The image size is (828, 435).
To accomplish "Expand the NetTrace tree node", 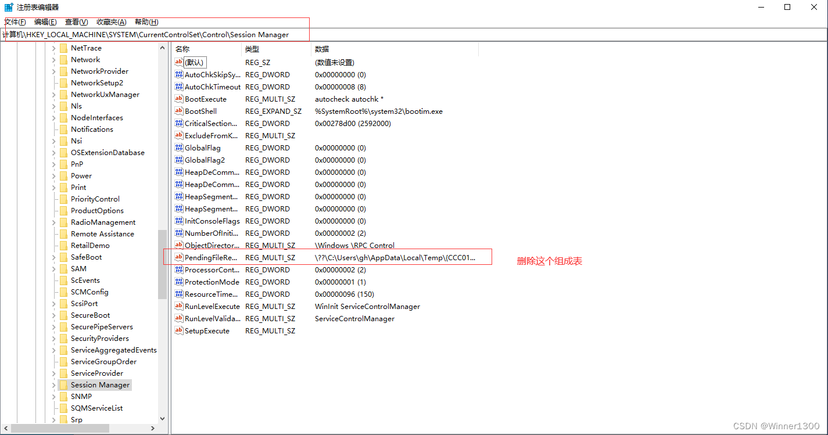I will [54, 48].
